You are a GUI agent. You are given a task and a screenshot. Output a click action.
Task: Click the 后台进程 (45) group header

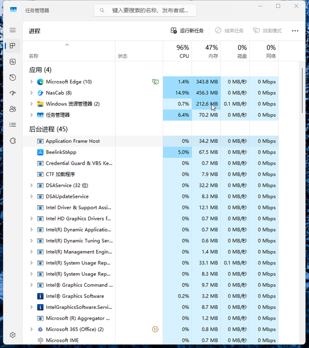48,129
